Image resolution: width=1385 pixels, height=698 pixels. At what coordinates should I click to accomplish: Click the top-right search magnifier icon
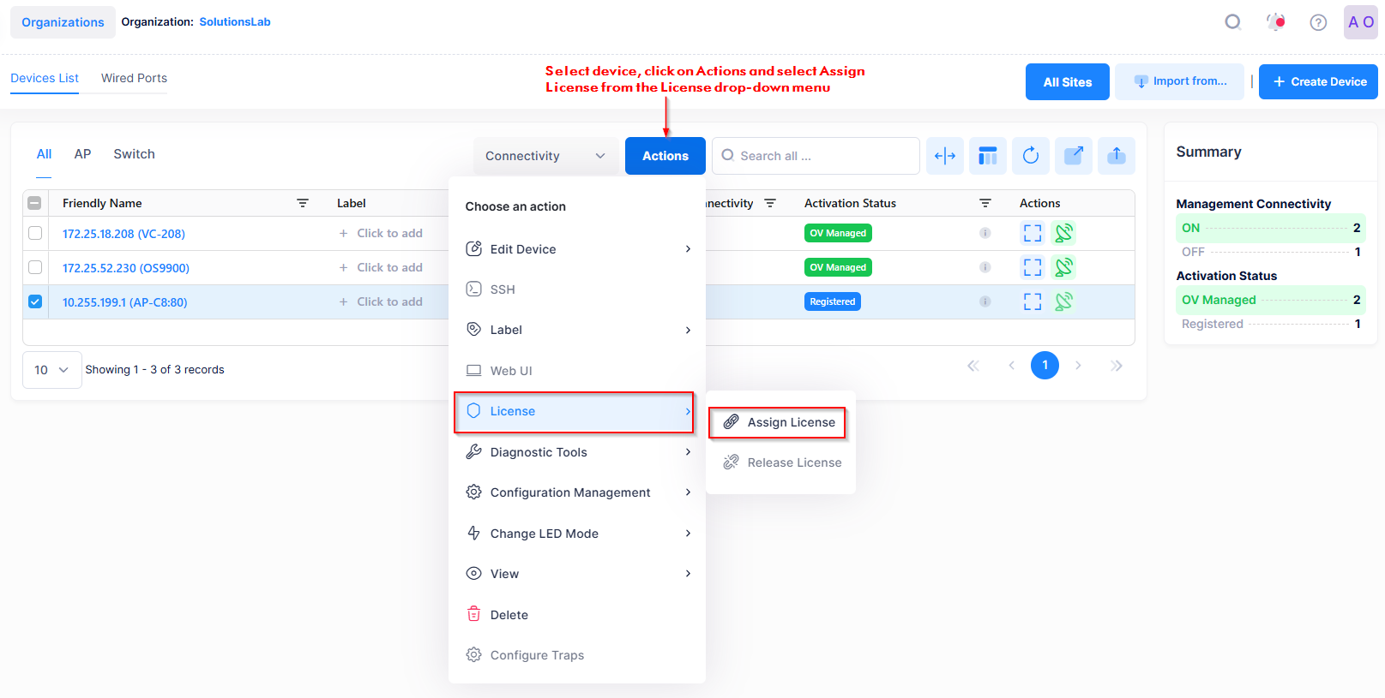point(1232,22)
